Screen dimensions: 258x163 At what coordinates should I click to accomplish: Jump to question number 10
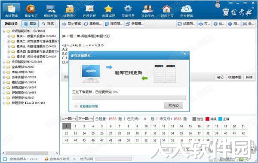click(x=146, y=126)
